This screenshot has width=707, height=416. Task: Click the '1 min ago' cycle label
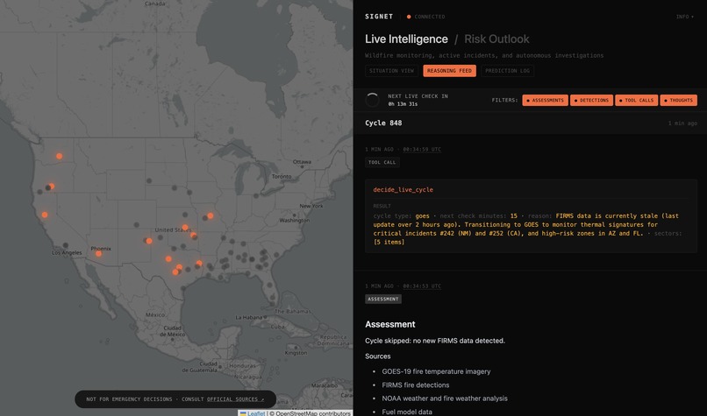click(x=682, y=123)
